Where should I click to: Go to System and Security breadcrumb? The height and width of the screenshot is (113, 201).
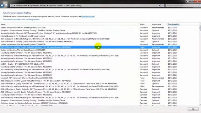(38, 6)
